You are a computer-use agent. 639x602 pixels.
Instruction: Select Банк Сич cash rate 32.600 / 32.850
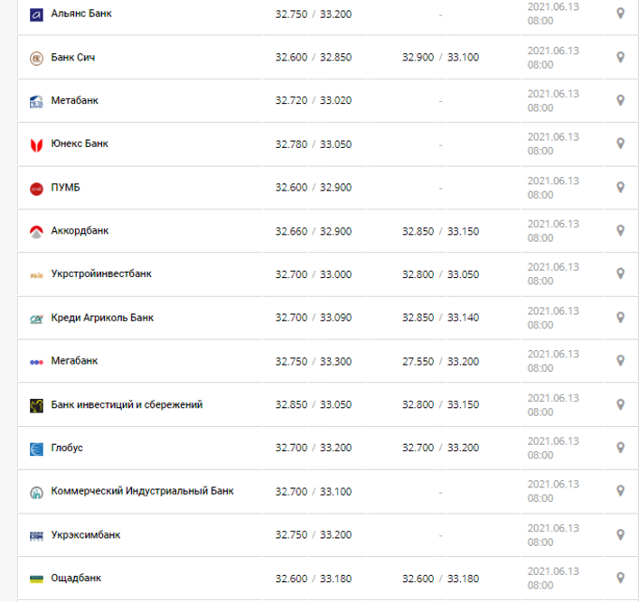tap(314, 57)
